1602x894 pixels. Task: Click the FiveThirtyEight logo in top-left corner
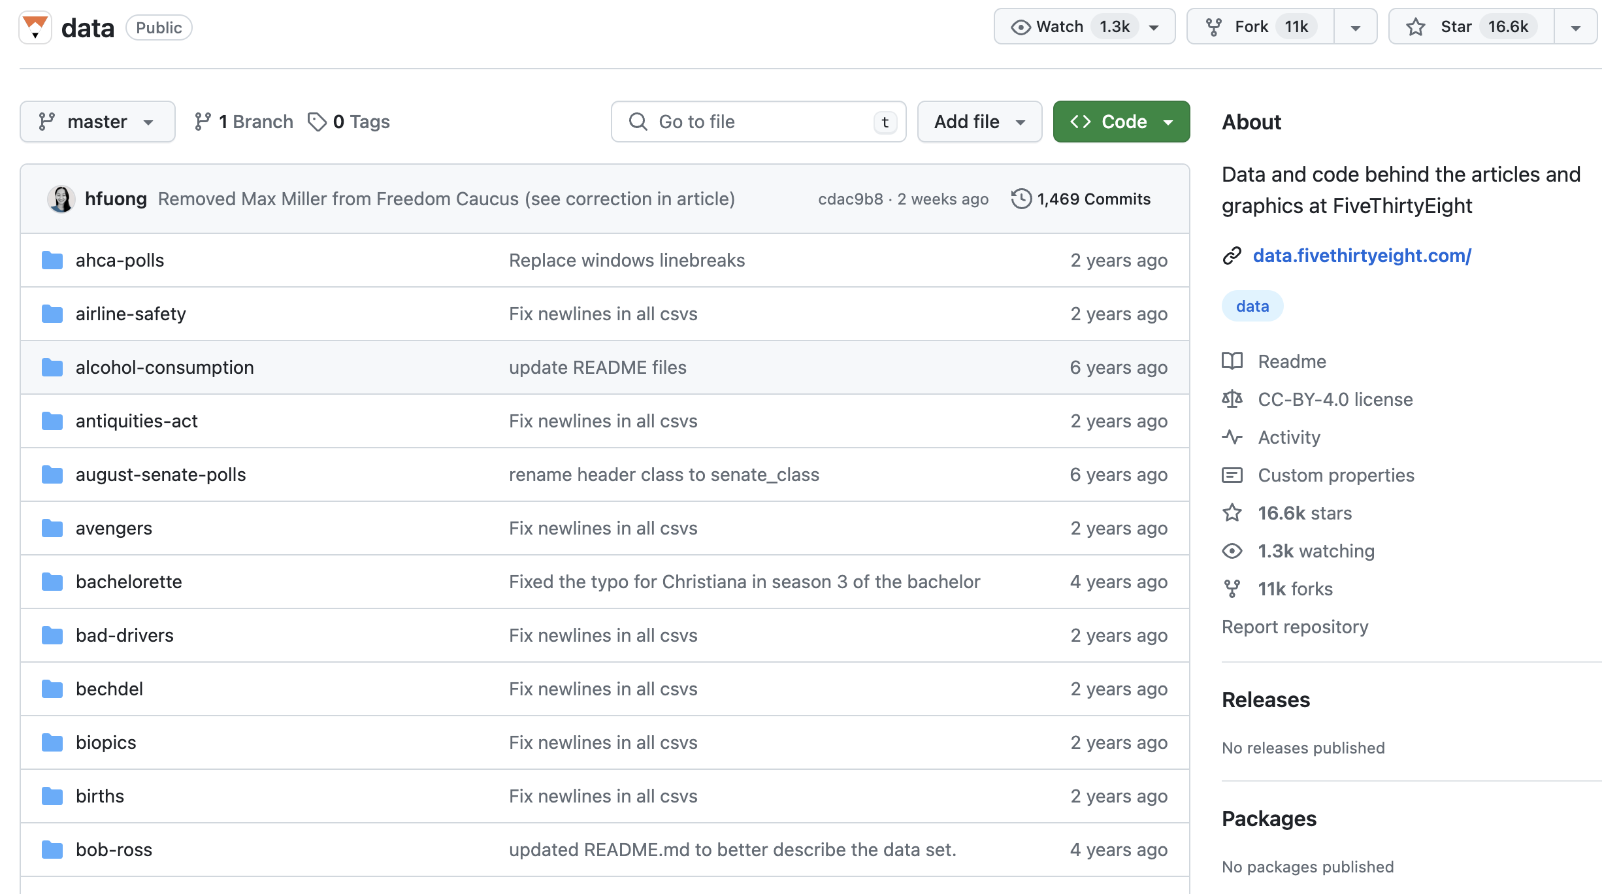36,27
